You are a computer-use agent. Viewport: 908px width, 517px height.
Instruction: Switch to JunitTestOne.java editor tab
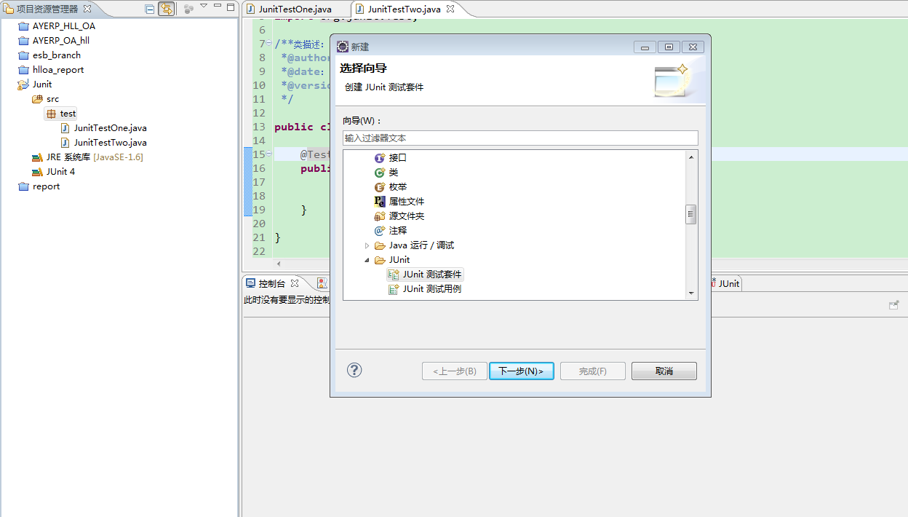click(295, 9)
